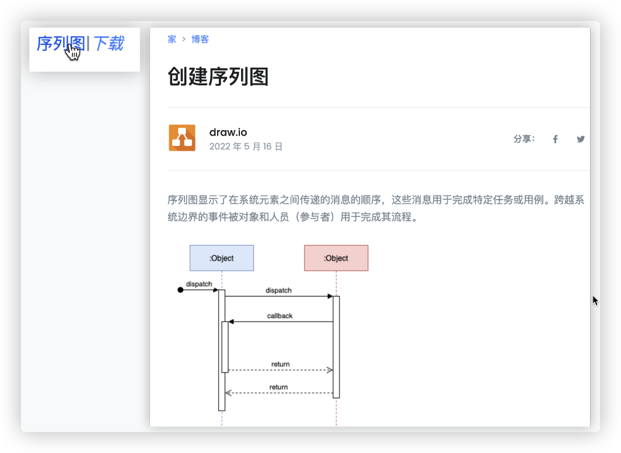The height and width of the screenshot is (453, 621).
Task: Click the draw.io orange logo icon
Action: click(x=182, y=138)
